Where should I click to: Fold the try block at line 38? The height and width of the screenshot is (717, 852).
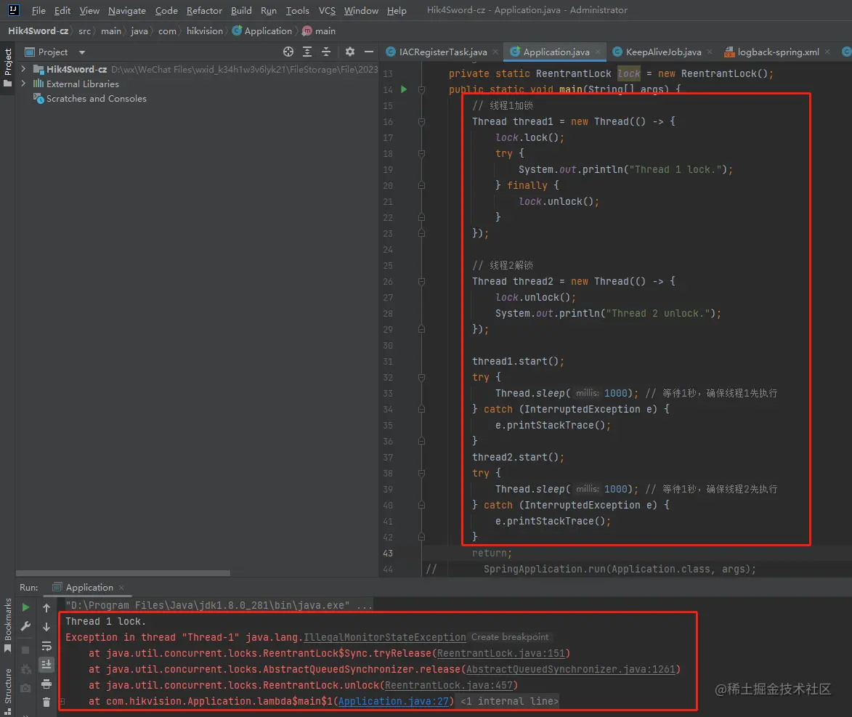(421, 474)
